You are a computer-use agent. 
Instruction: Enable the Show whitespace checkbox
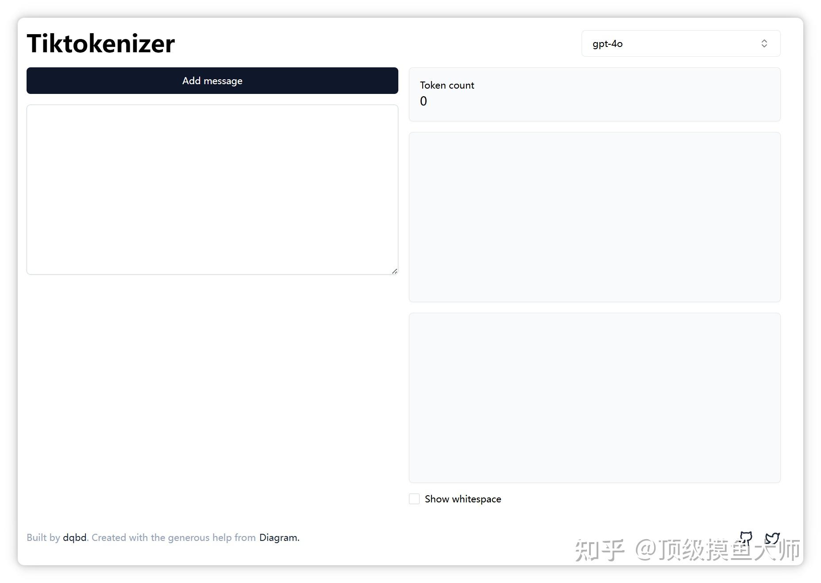[414, 499]
